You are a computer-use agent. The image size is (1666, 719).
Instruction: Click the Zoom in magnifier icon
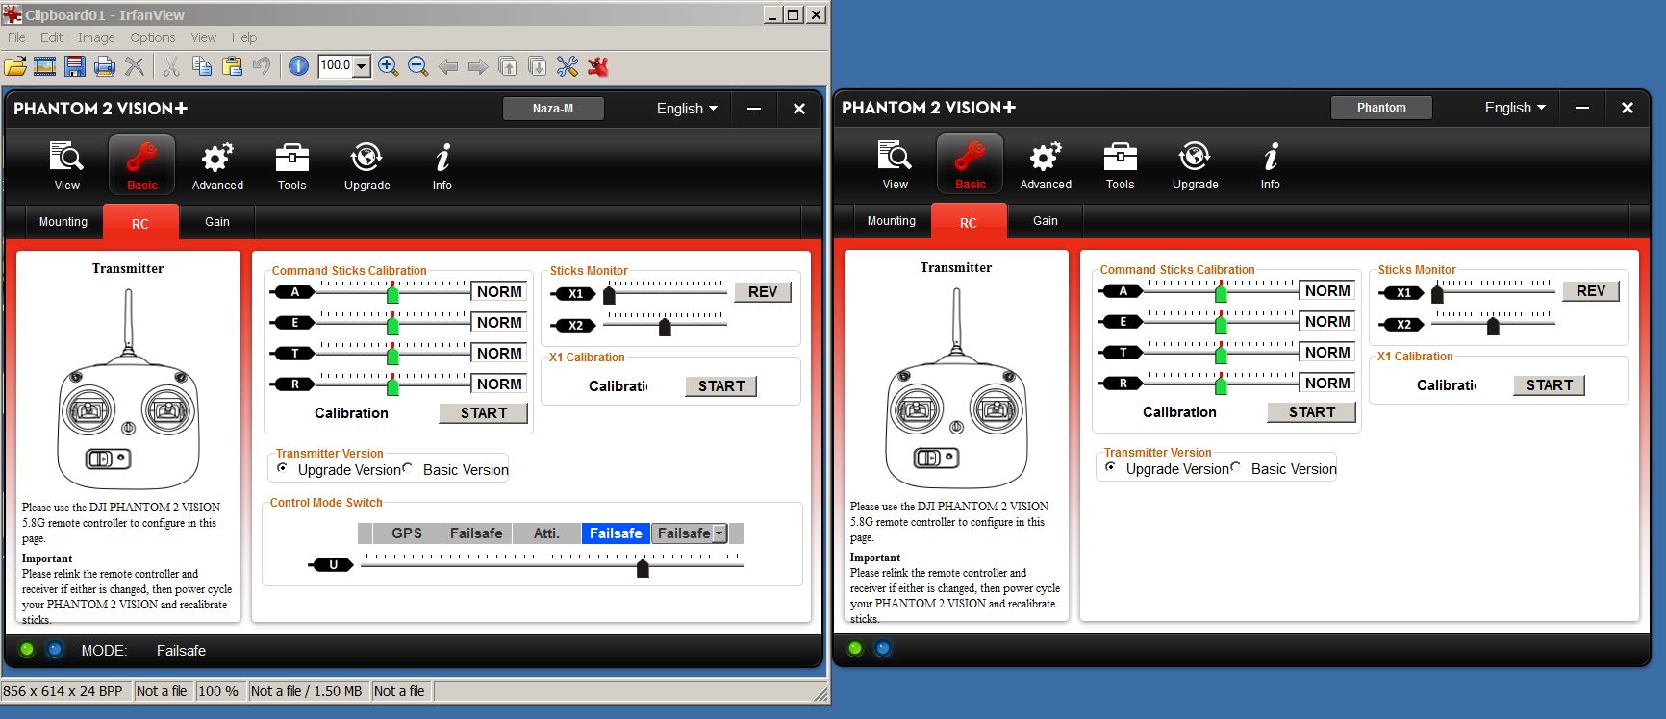(389, 66)
